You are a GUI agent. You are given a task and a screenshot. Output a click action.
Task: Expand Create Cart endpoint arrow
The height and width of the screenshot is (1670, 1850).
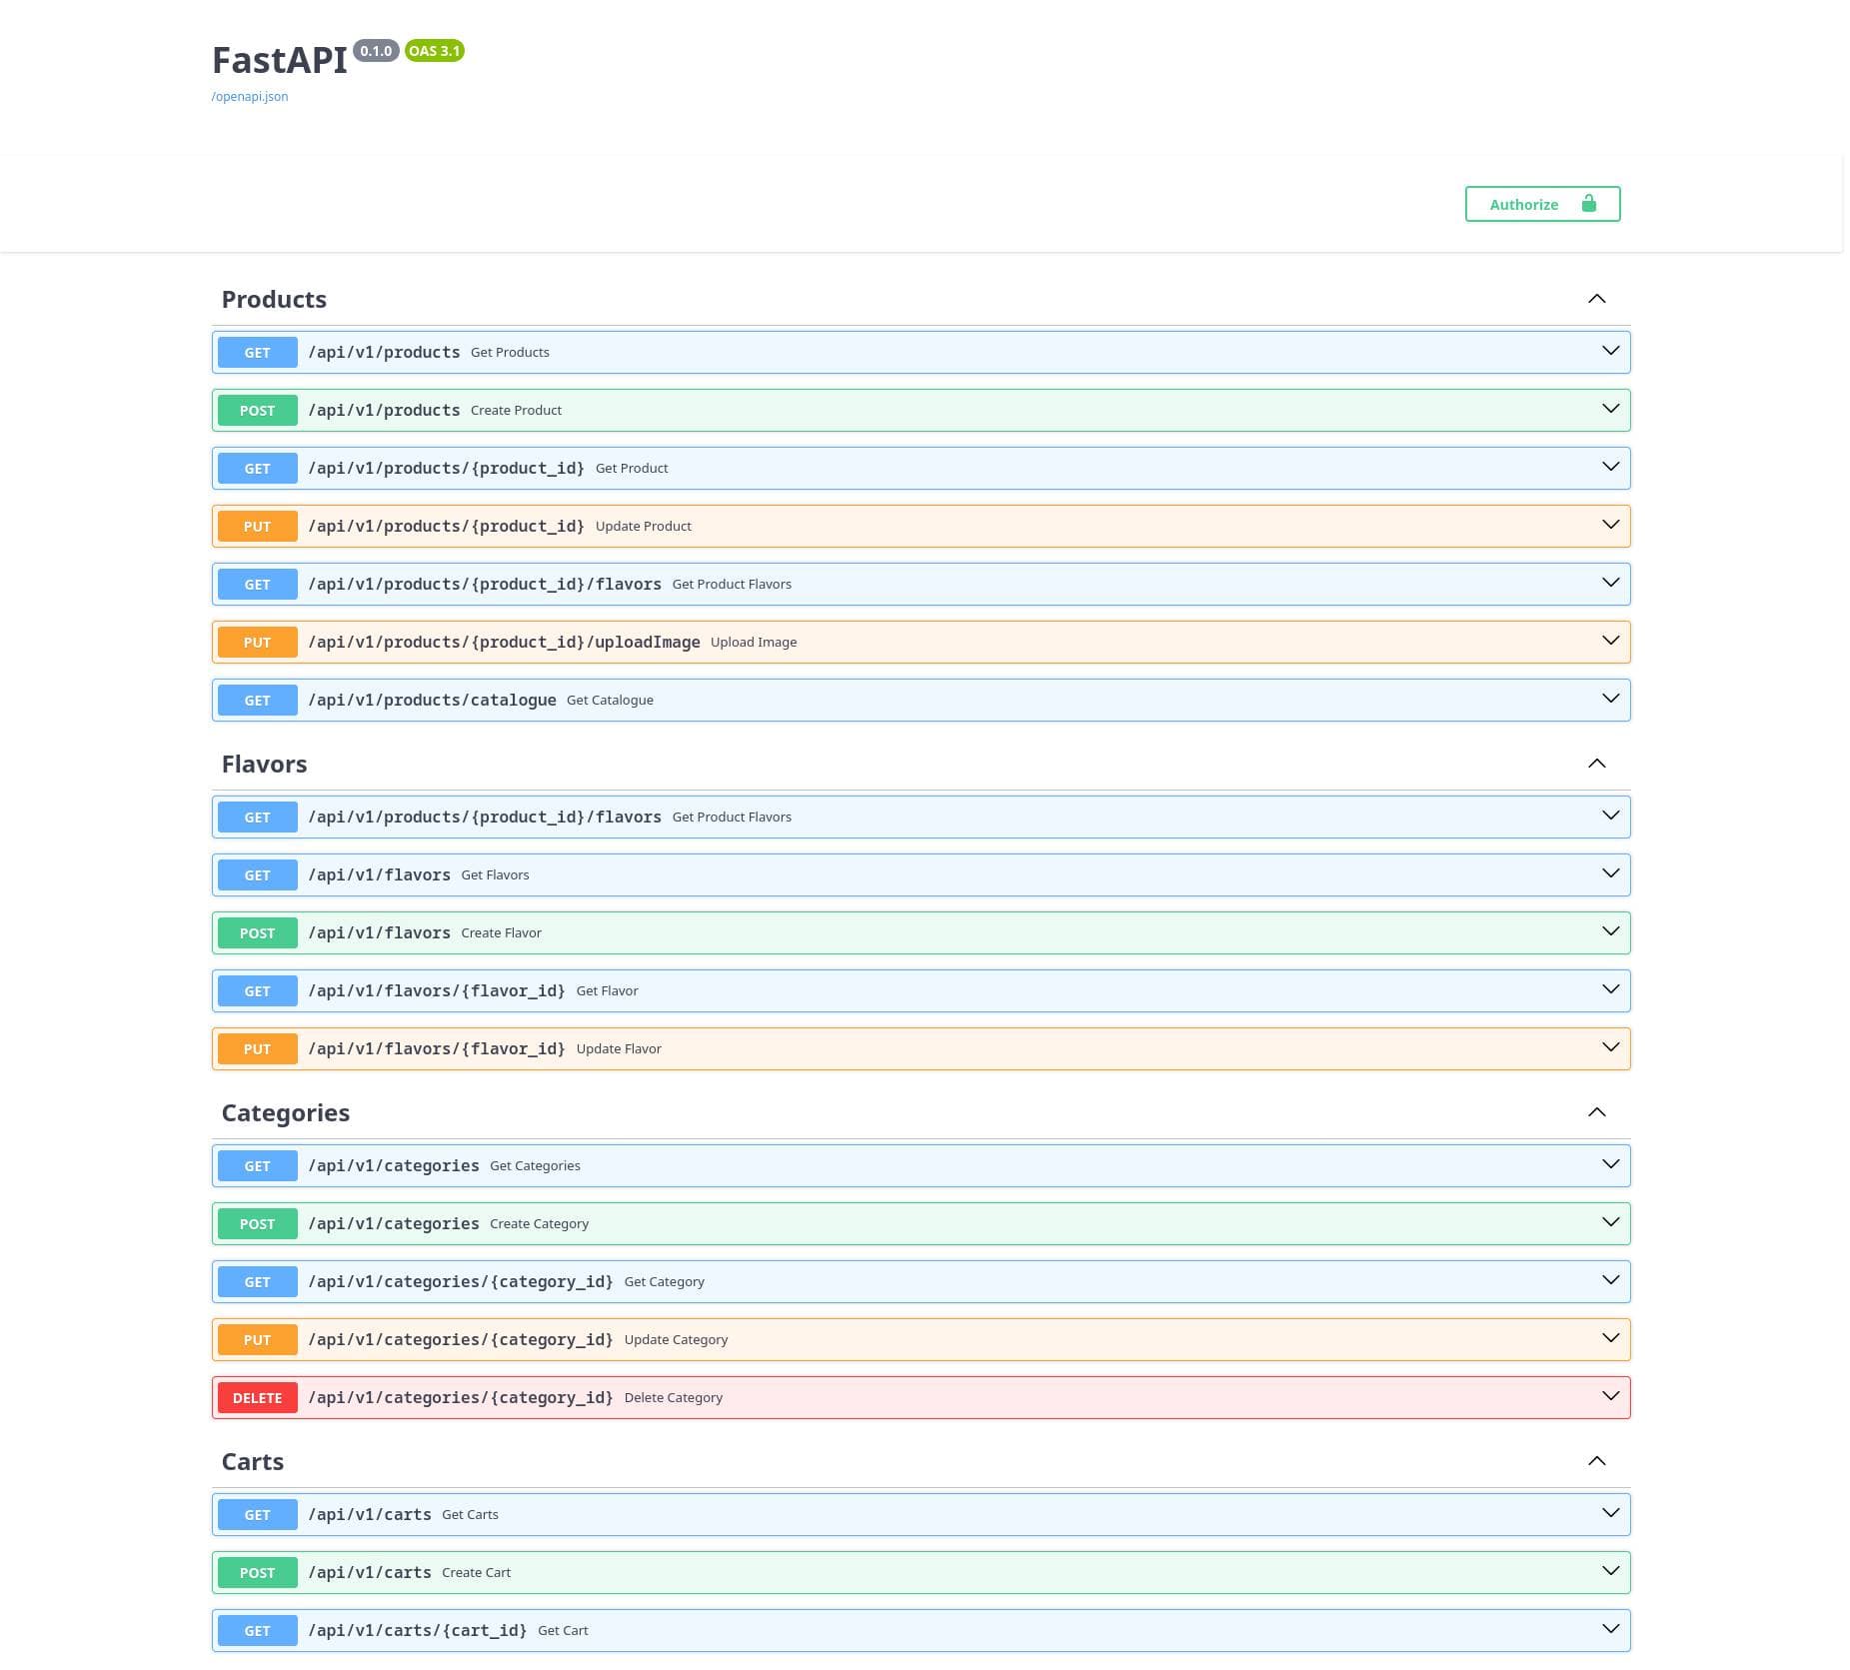pyautogui.click(x=1611, y=1571)
